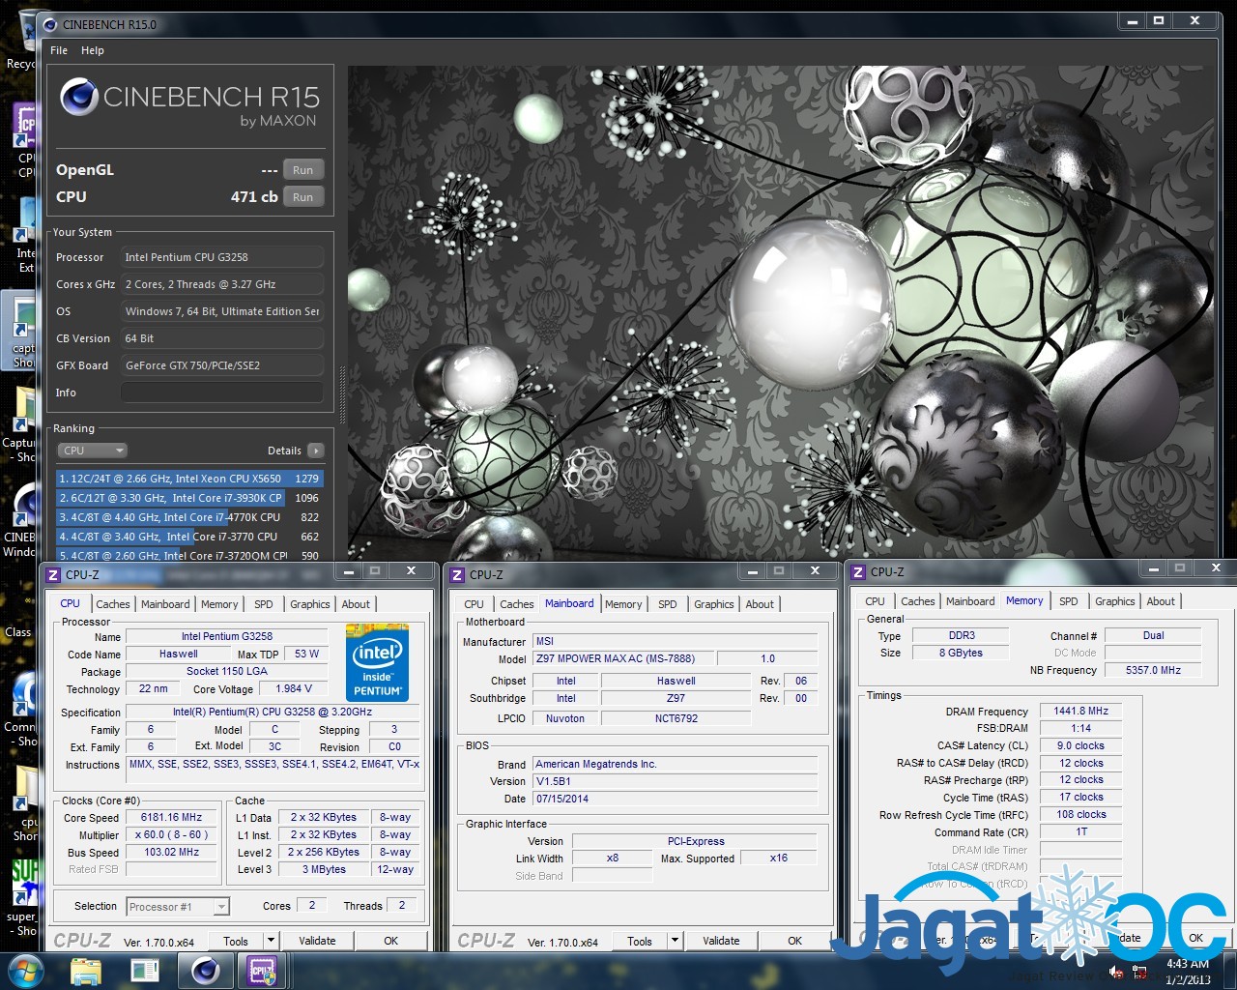Click Validate in left CPU-Z window
Screen dimensions: 1237x990
[317, 941]
